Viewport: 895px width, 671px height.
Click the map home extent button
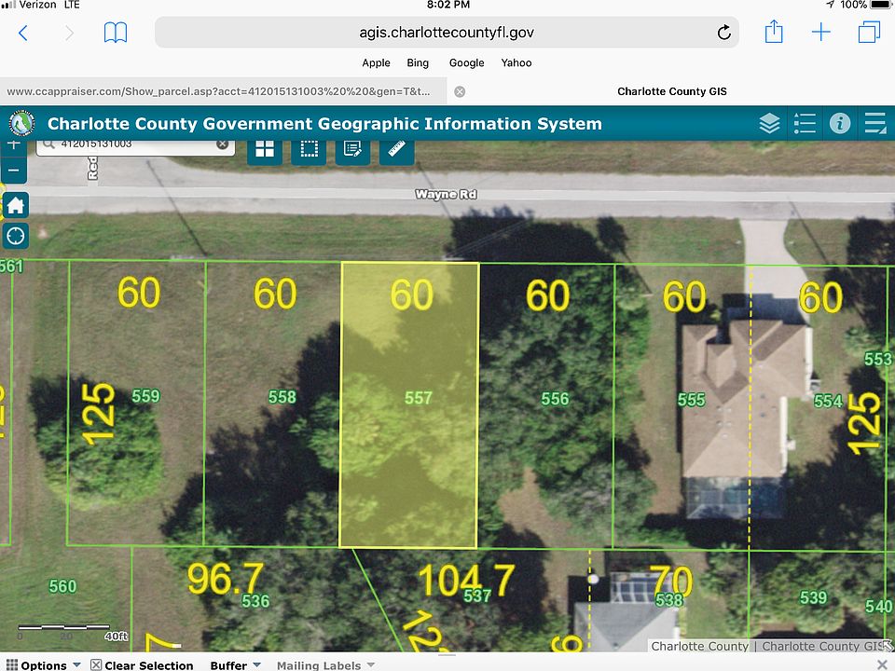(16, 205)
